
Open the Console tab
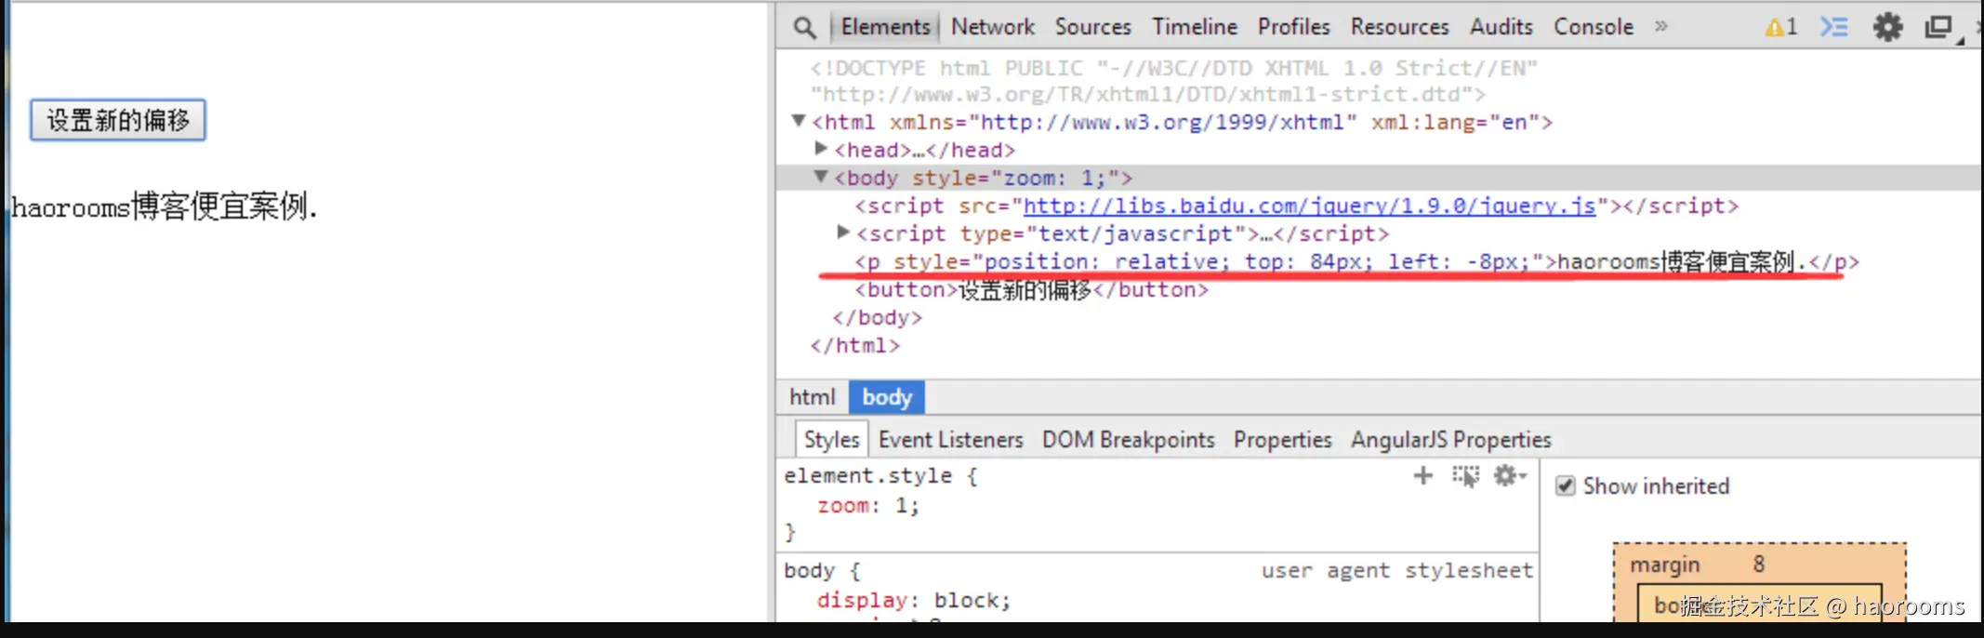point(1594,27)
